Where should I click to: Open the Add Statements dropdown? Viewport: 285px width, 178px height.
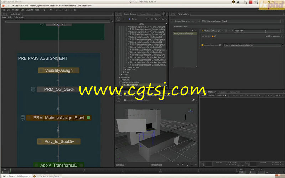(x=274, y=36)
